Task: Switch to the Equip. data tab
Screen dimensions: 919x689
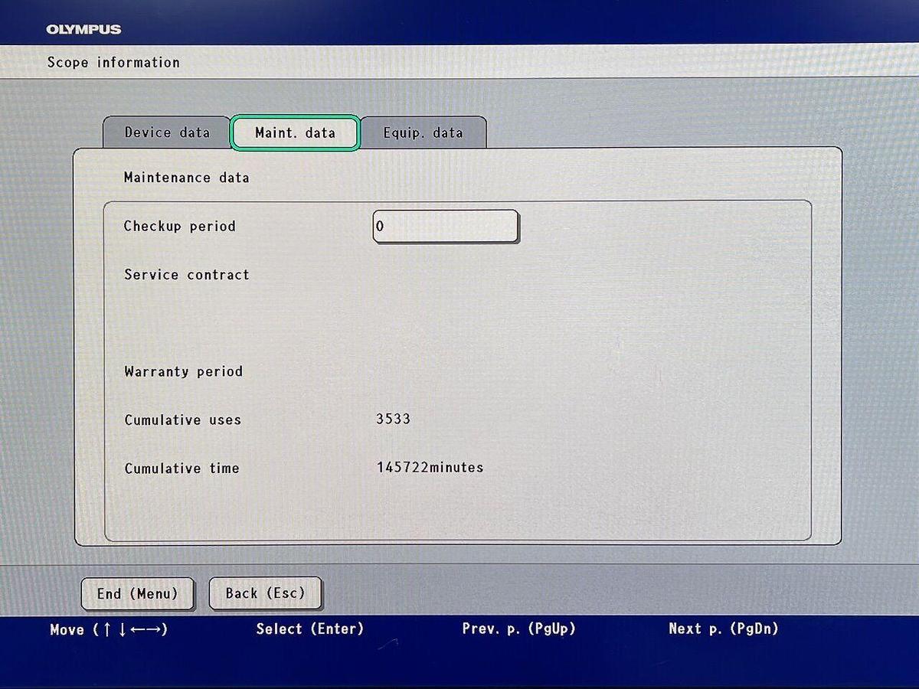Action: (x=423, y=132)
